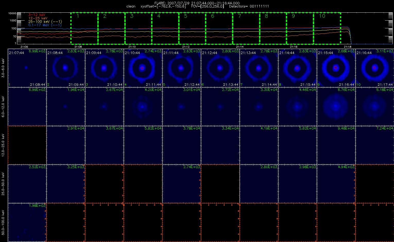Click the '50.0-100.0 keV' row label

[x=3, y=222]
